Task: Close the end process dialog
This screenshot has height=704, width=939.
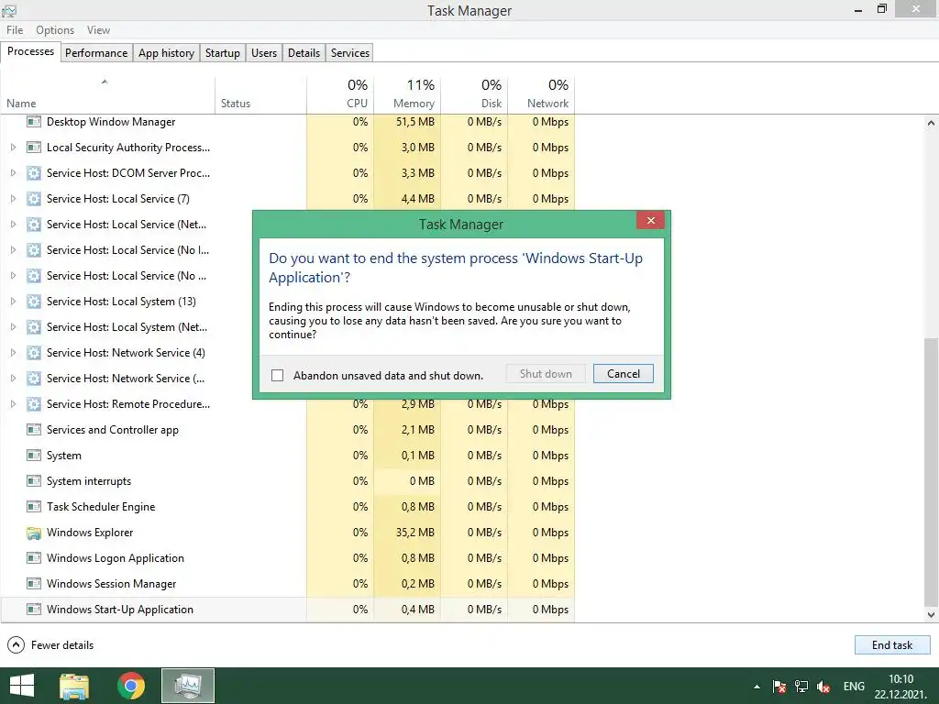Action: pos(651,220)
